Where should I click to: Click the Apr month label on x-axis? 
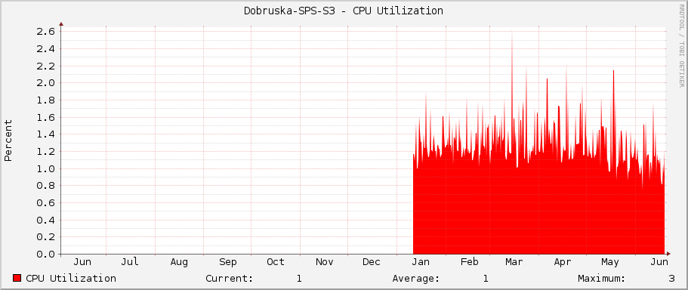(563, 262)
